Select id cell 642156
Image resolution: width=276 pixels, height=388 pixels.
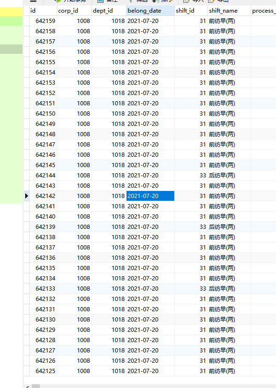[43, 52]
